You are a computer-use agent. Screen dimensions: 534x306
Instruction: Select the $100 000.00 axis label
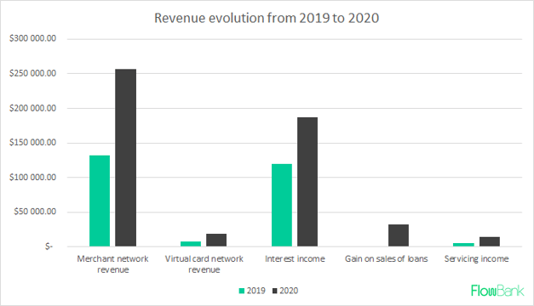(32, 177)
